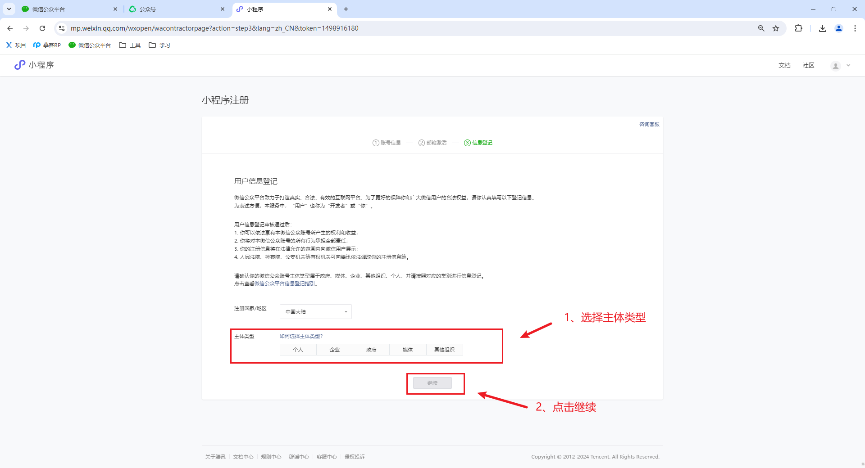Open the 项目 bookmark
Image resolution: width=865 pixels, height=468 pixels.
[16, 45]
